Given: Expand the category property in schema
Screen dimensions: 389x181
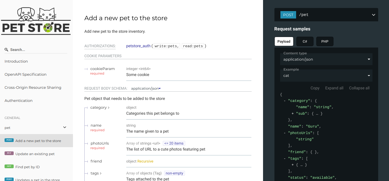Looking at the screenshot, I should coord(100,108).
